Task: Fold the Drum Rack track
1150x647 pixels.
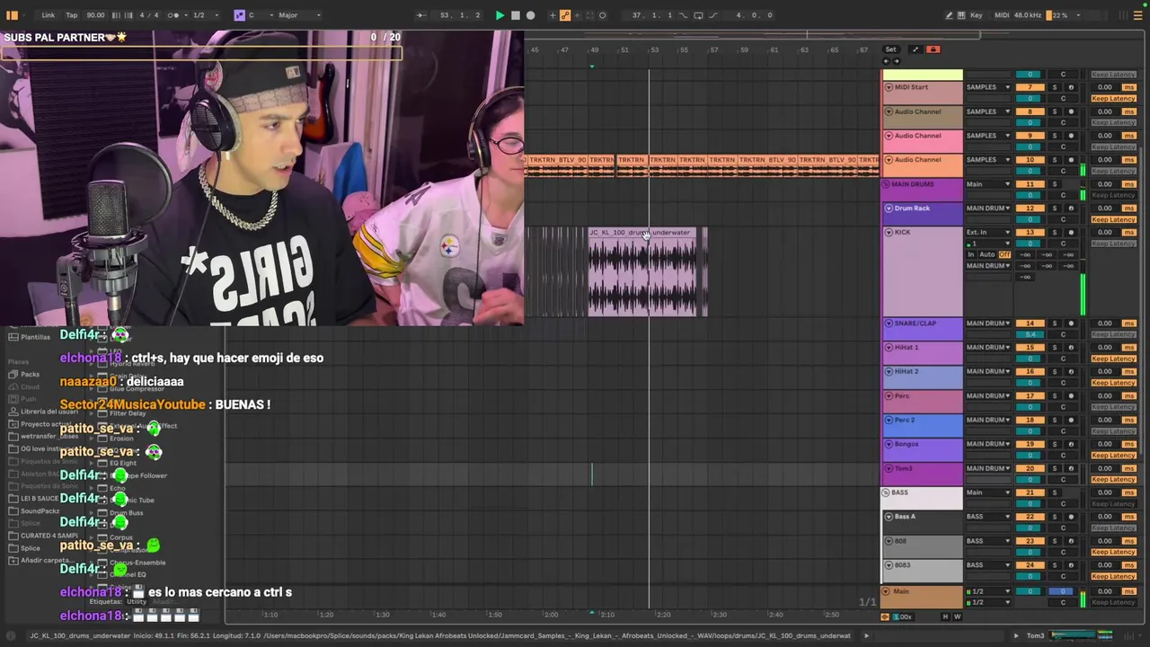Action: 889,208
